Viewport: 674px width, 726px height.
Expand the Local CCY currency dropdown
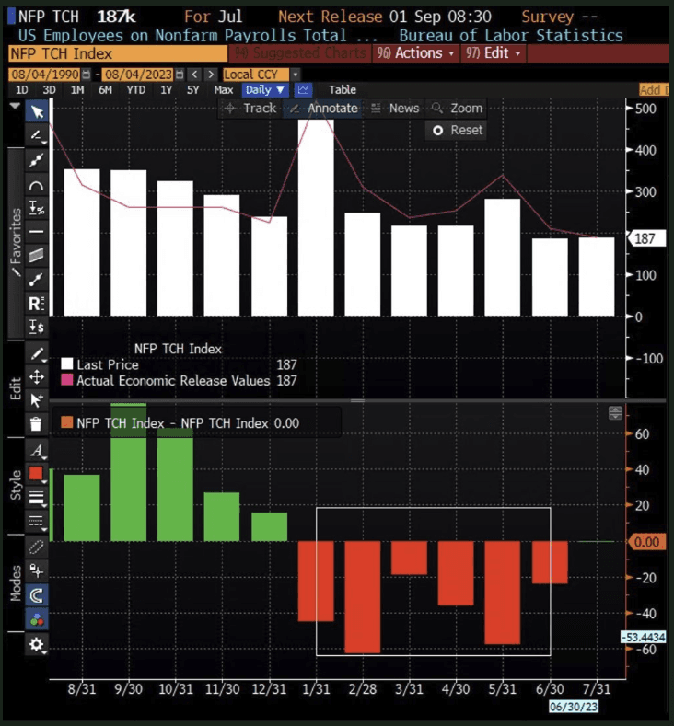point(261,74)
